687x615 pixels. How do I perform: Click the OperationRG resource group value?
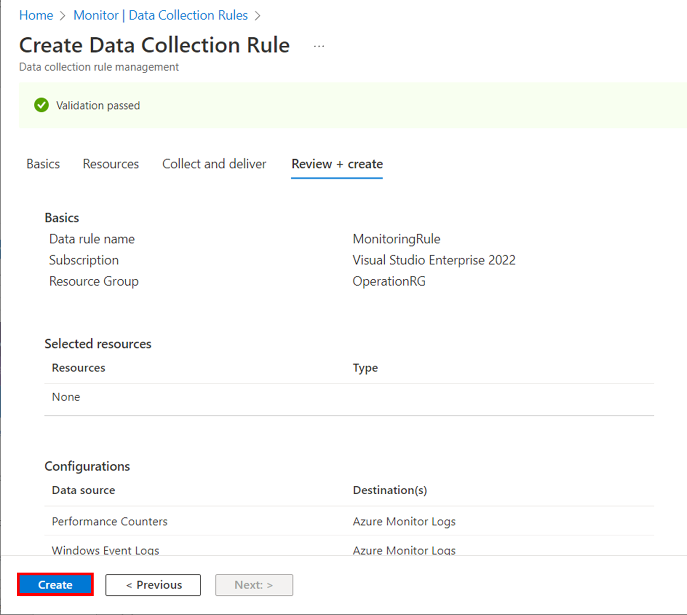point(389,281)
